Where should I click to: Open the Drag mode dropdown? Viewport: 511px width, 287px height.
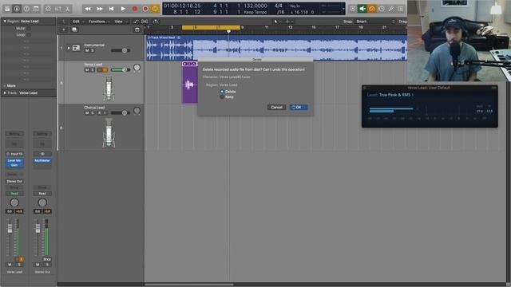pos(402,22)
